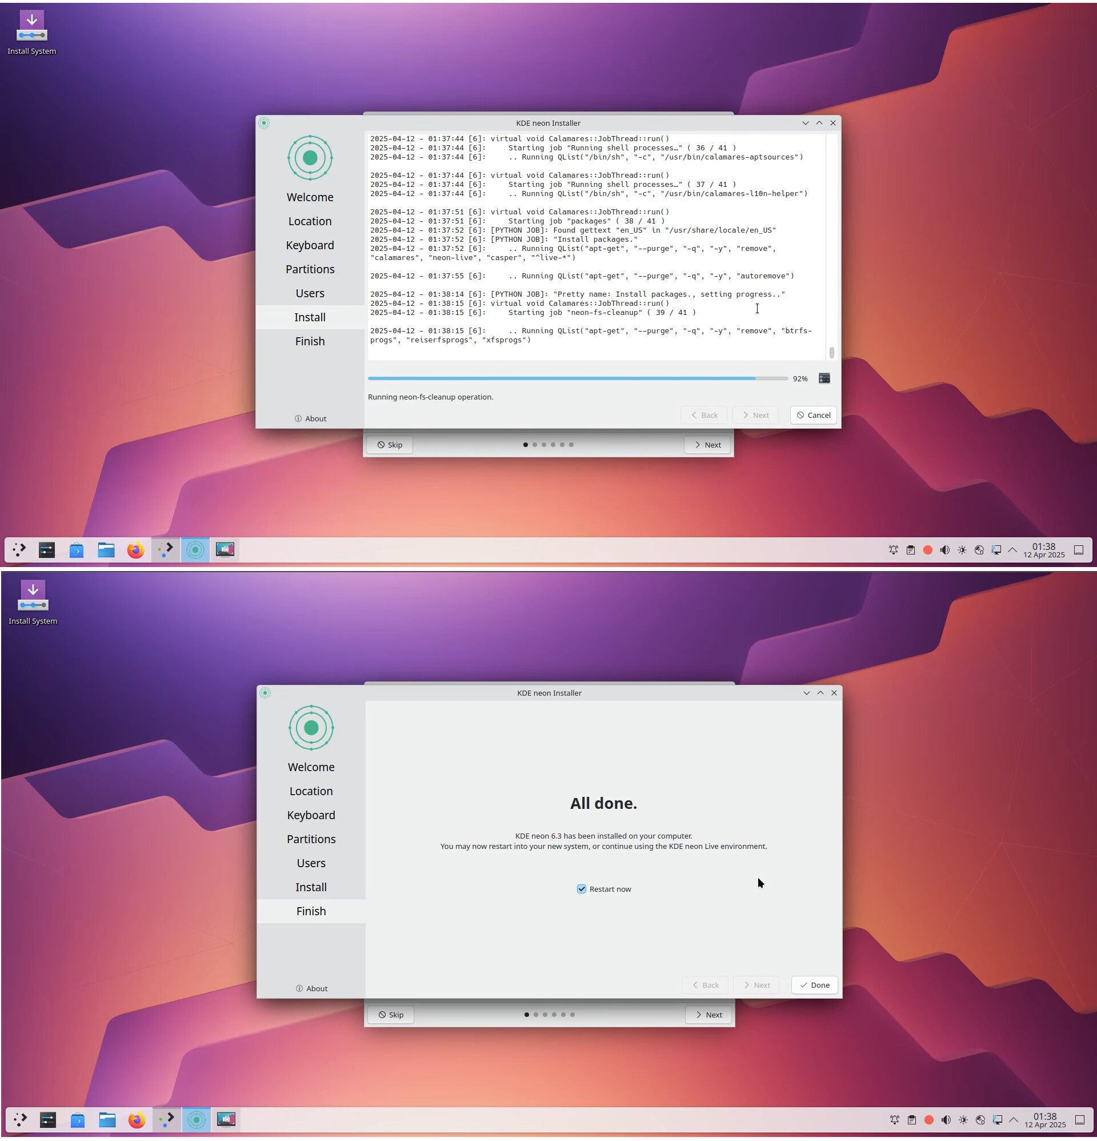
Task: Uncheck the Restart now checkbox
Action: [581, 889]
